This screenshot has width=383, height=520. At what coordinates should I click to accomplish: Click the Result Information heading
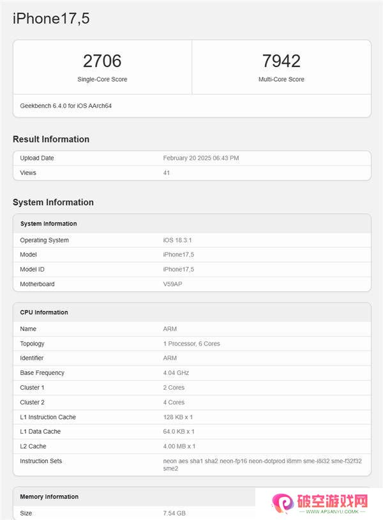tap(51, 139)
